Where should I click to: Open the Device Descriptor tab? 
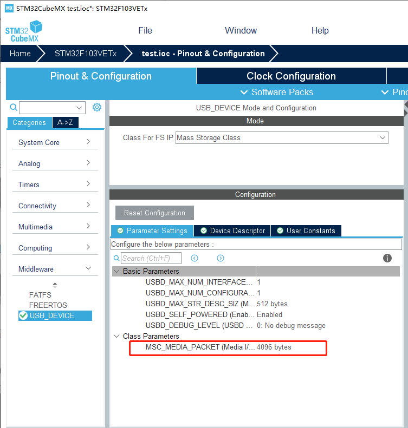tap(232, 231)
